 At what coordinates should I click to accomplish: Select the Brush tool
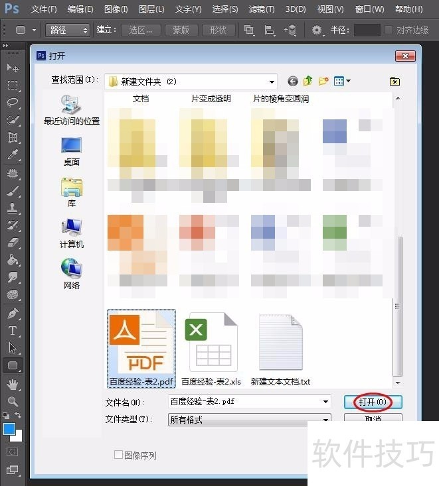13,191
